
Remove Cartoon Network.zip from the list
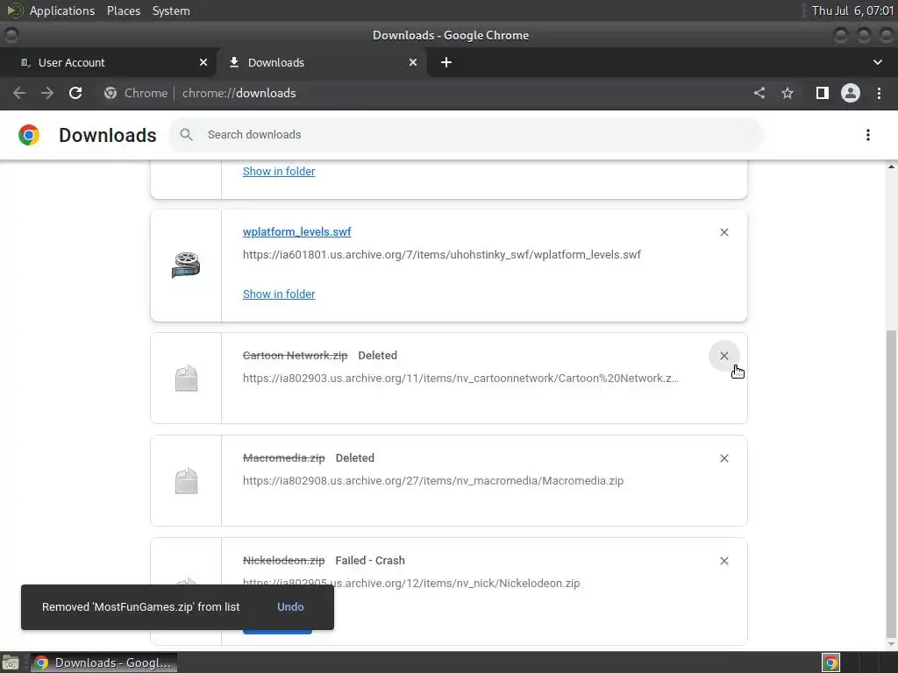724,356
